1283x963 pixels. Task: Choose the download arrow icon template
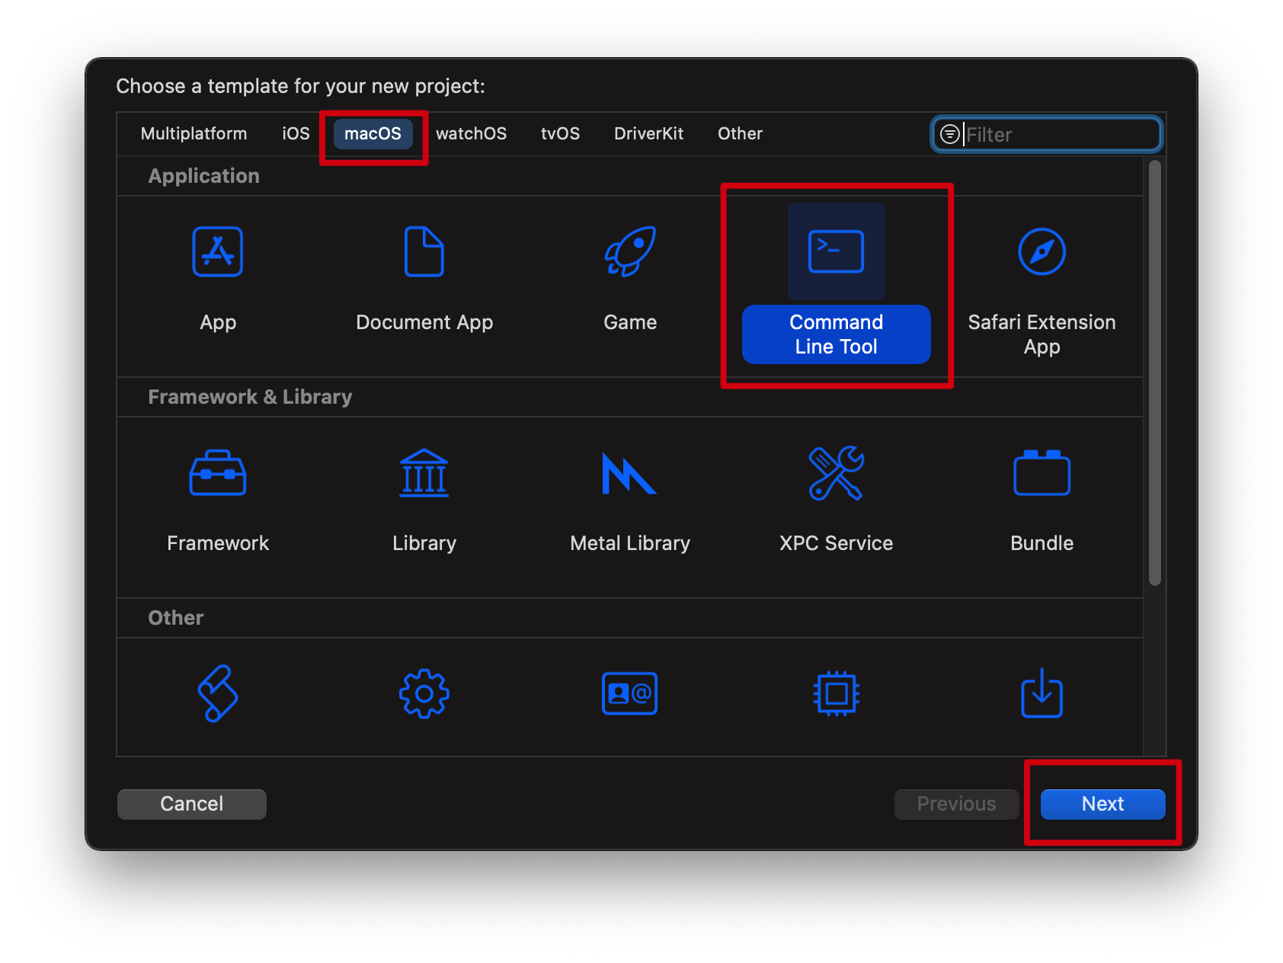pos(1041,693)
